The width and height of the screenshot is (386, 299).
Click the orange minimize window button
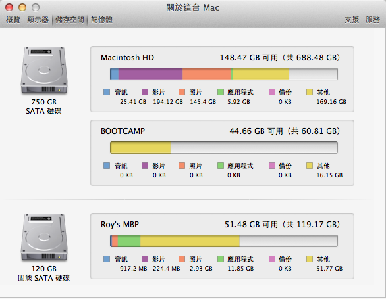click(22, 7)
